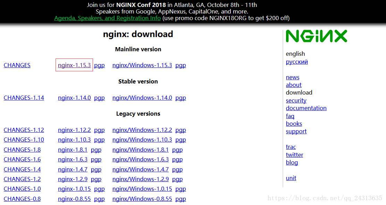
Task: Click the NGINX logo
Action: tap(316, 36)
